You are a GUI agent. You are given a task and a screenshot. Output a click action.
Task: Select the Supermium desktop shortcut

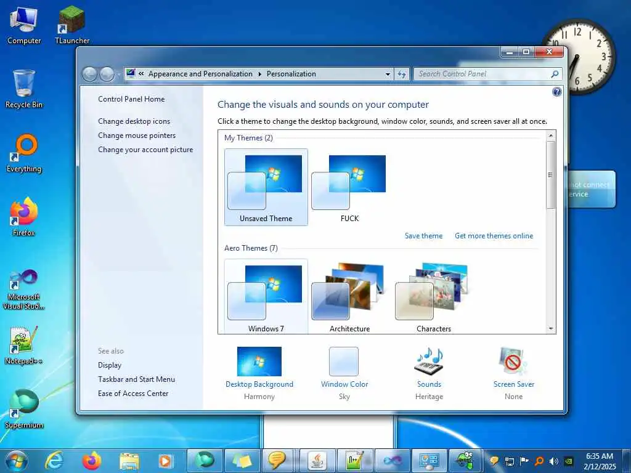(x=24, y=409)
